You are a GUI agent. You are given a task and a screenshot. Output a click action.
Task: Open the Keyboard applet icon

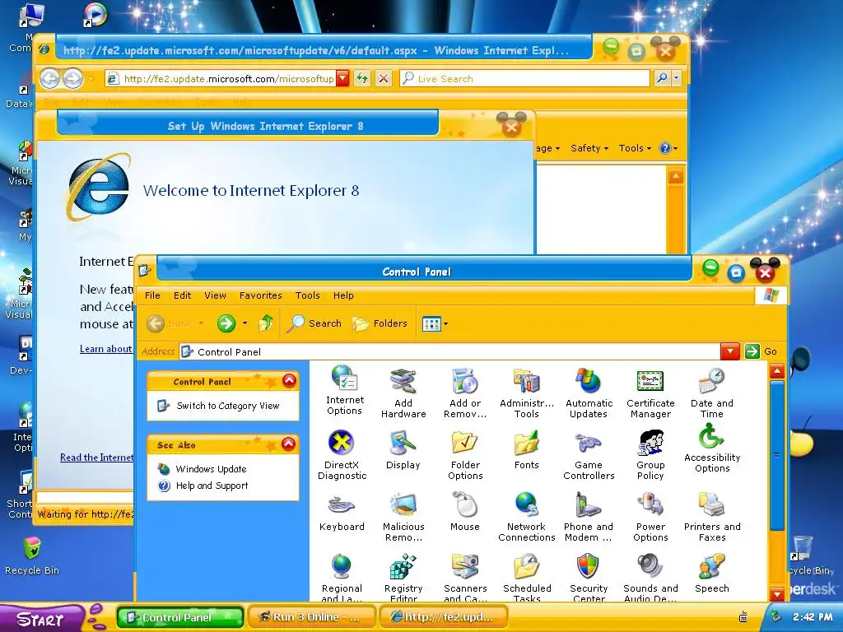pos(342,512)
